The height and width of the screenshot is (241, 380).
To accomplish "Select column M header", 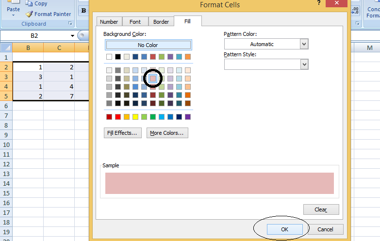I will coord(370,48).
